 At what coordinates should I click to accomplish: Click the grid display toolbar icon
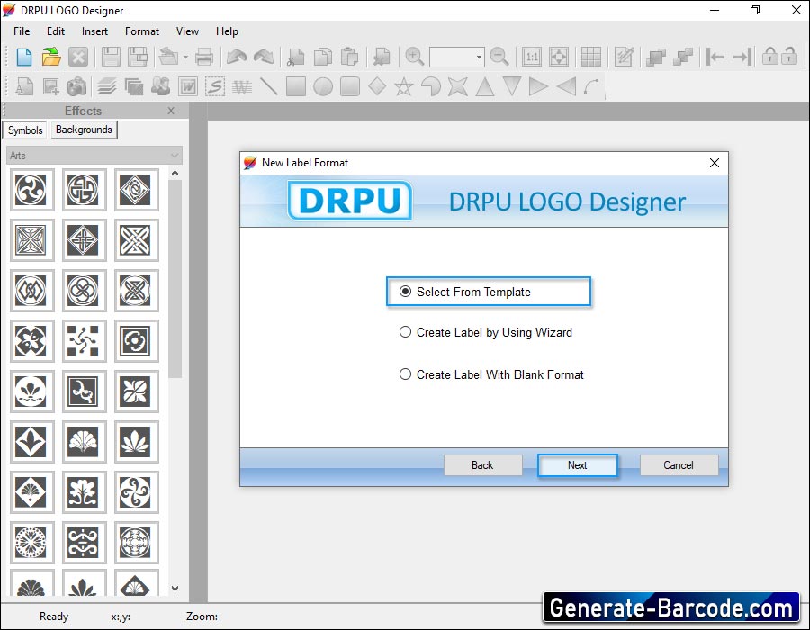tap(591, 57)
